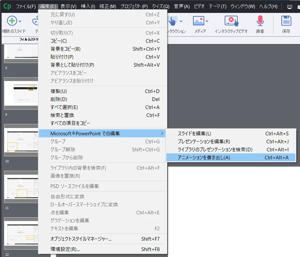Click the workspace icon right of the Help menu

(289, 7)
